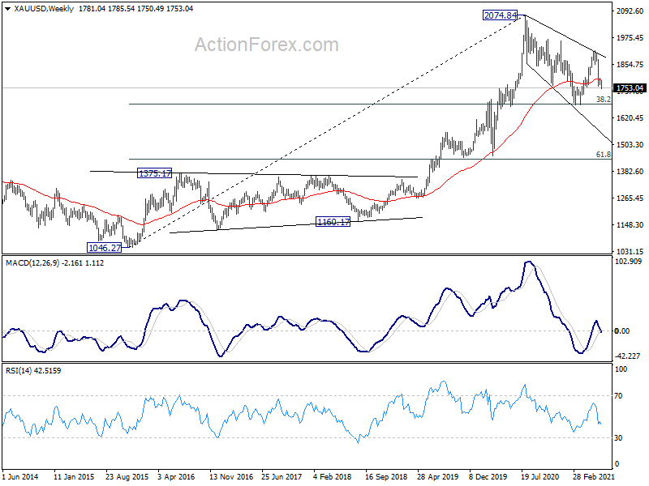The height and width of the screenshot is (486, 649).
Task: Click the RSI(14) 42.5159 indicator label
Action: click(x=33, y=370)
